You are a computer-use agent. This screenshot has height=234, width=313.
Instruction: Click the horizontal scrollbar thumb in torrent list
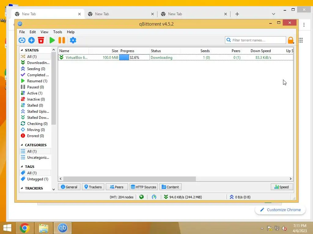tap(129, 179)
